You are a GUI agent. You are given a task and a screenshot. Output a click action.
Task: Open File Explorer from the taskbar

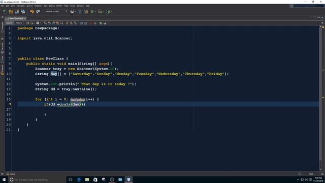[x=87, y=179]
